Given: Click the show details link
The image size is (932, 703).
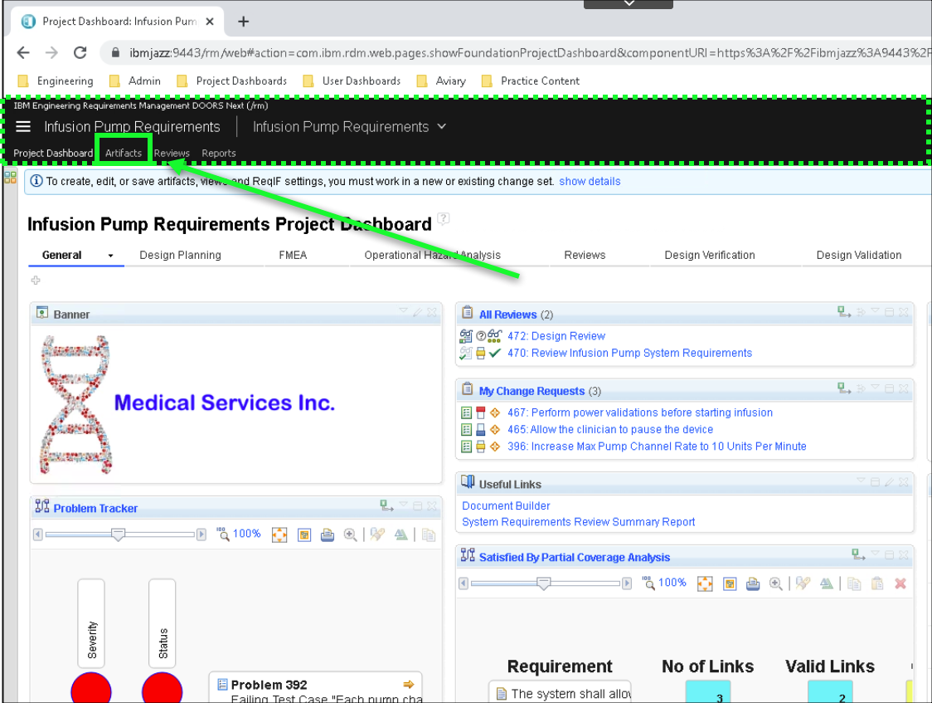Looking at the screenshot, I should pyautogui.click(x=590, y=182).
